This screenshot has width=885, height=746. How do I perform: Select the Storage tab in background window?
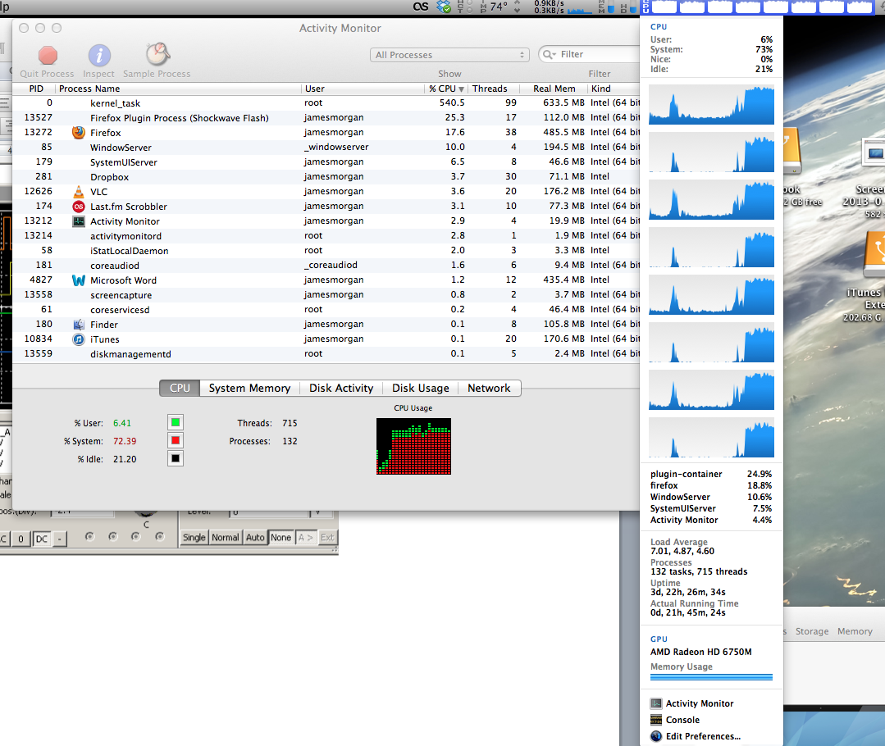pyautogui.click(x=812, y=631)
